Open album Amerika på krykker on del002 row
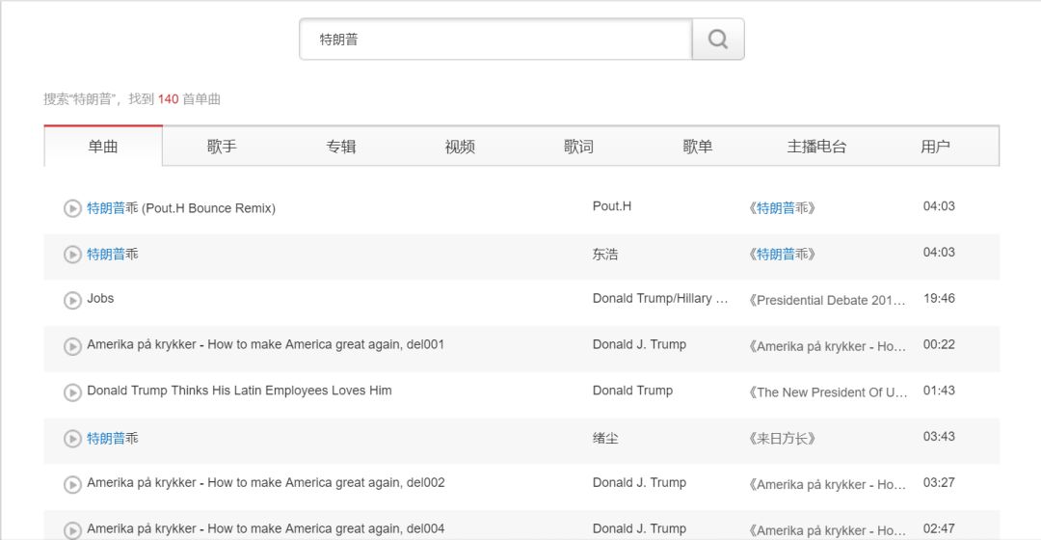This screenshot has height=540, width=1041. coord(827,484)
